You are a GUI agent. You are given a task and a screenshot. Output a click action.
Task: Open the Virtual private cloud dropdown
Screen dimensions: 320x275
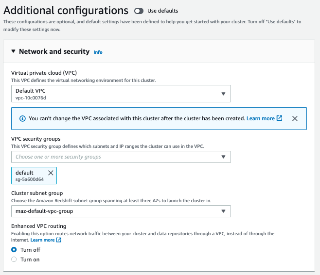121,94
